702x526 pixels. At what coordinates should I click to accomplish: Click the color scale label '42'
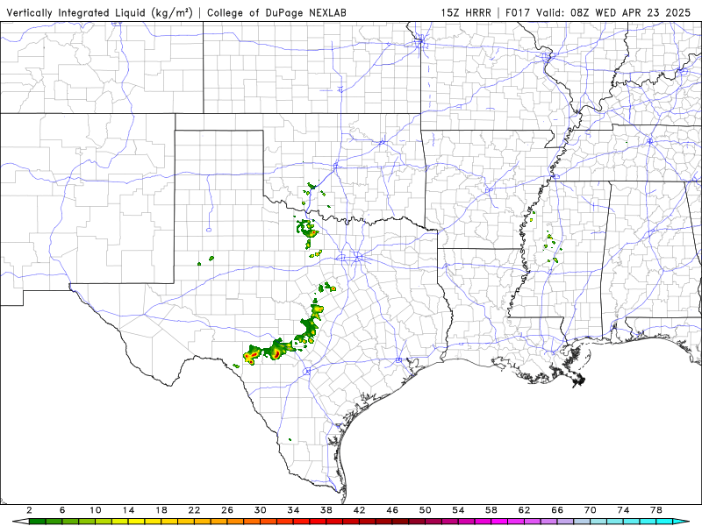coord(360,510)
